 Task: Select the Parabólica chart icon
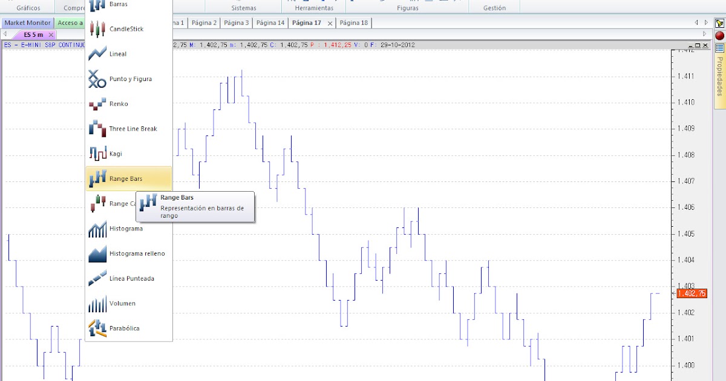tap(97, 328)
